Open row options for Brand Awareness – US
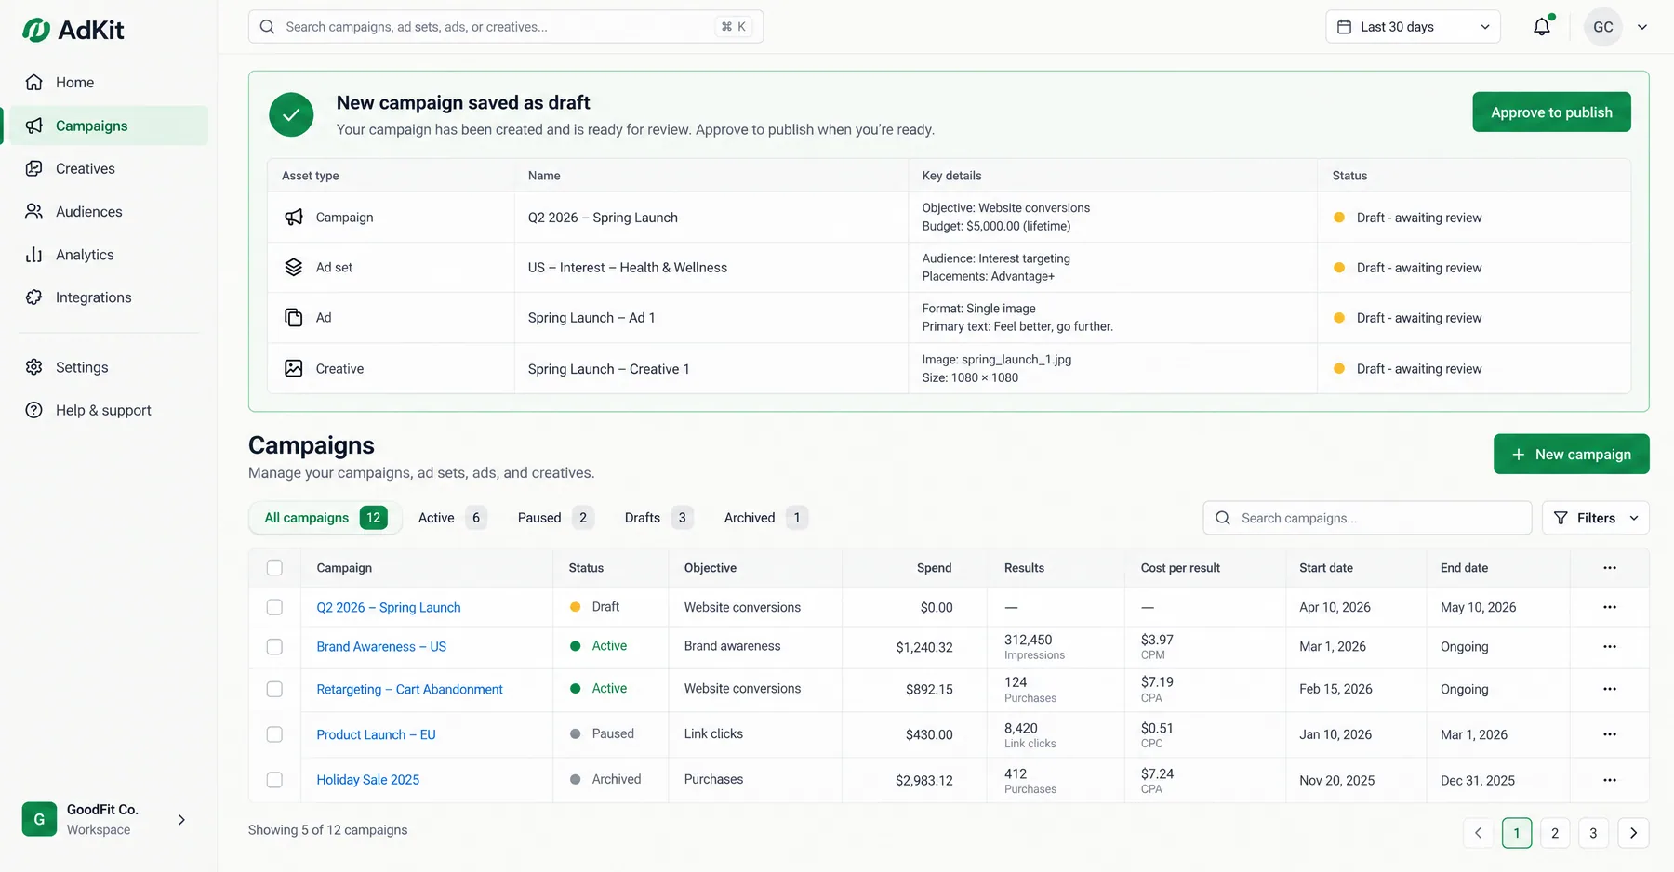The width and height of the screenshot is (1674, 872). pos(1610,646)
